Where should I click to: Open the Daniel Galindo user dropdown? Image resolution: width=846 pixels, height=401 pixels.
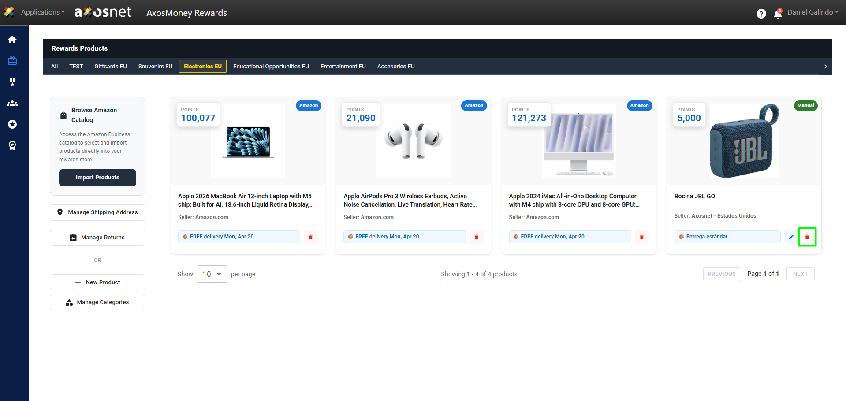coord(812,12)
